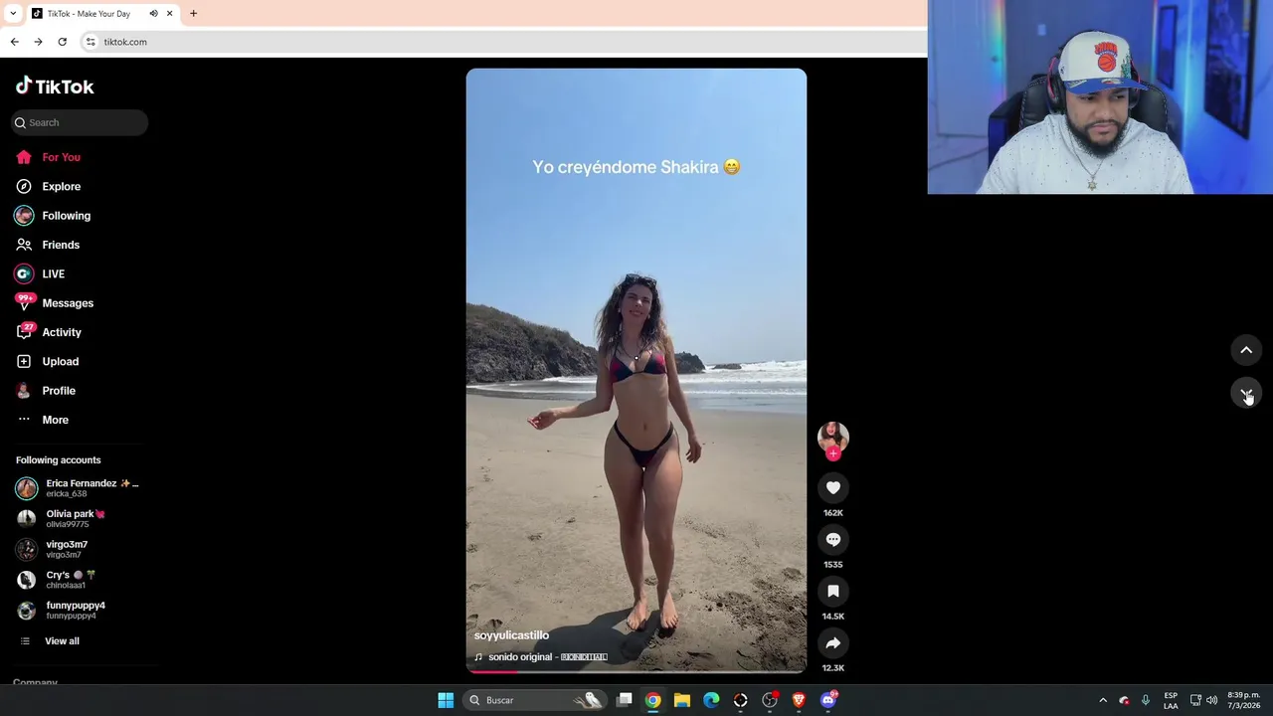Open Task View on the taskbar
This screenshot has height=716, width=1273.
click(x=625, y=700)
